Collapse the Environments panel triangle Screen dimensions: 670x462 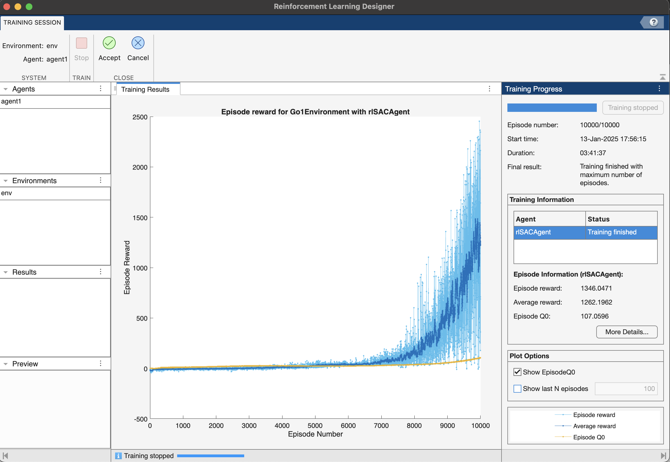[6, 181]
